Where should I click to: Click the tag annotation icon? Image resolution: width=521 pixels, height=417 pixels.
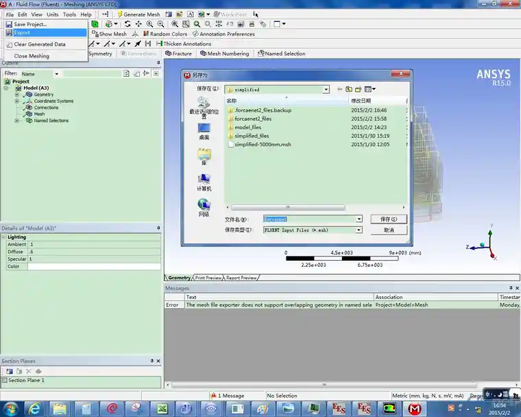(263, 24)
